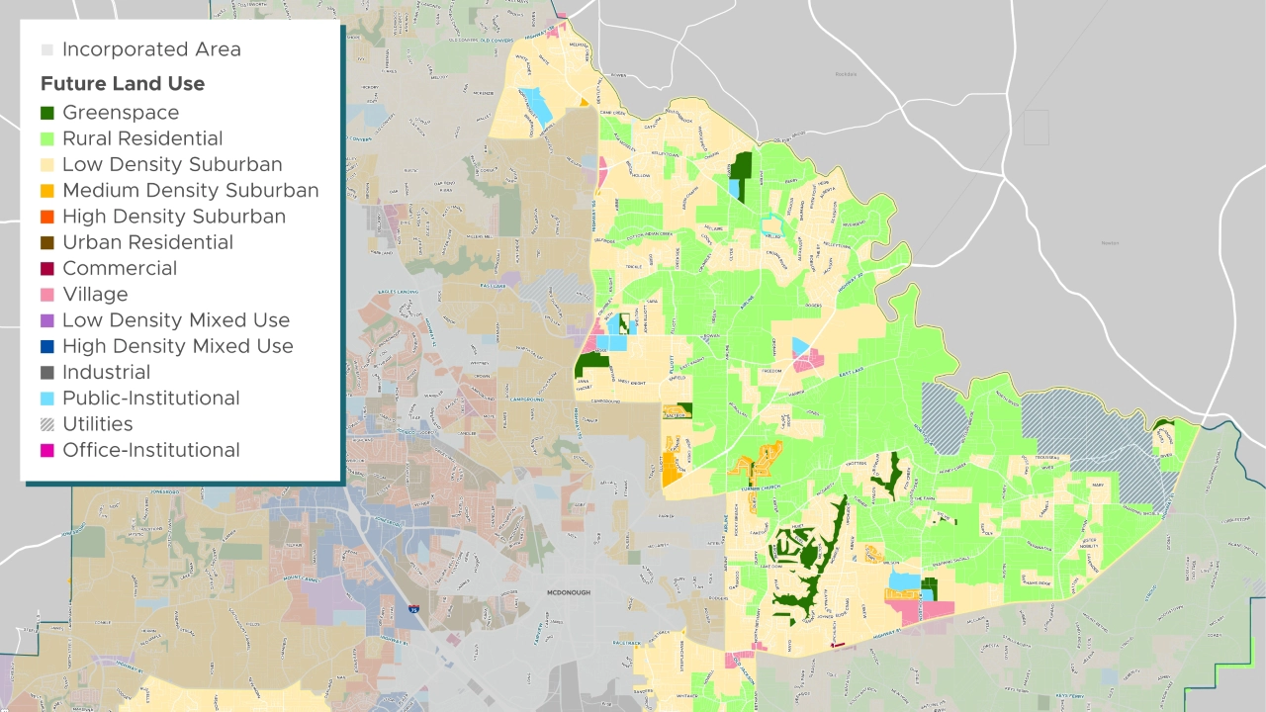Viewport: 1266px width, 712px height.
Task: Choose the Commercial legend color swatch
Action: pyautogui.click(x=47, y=269)
